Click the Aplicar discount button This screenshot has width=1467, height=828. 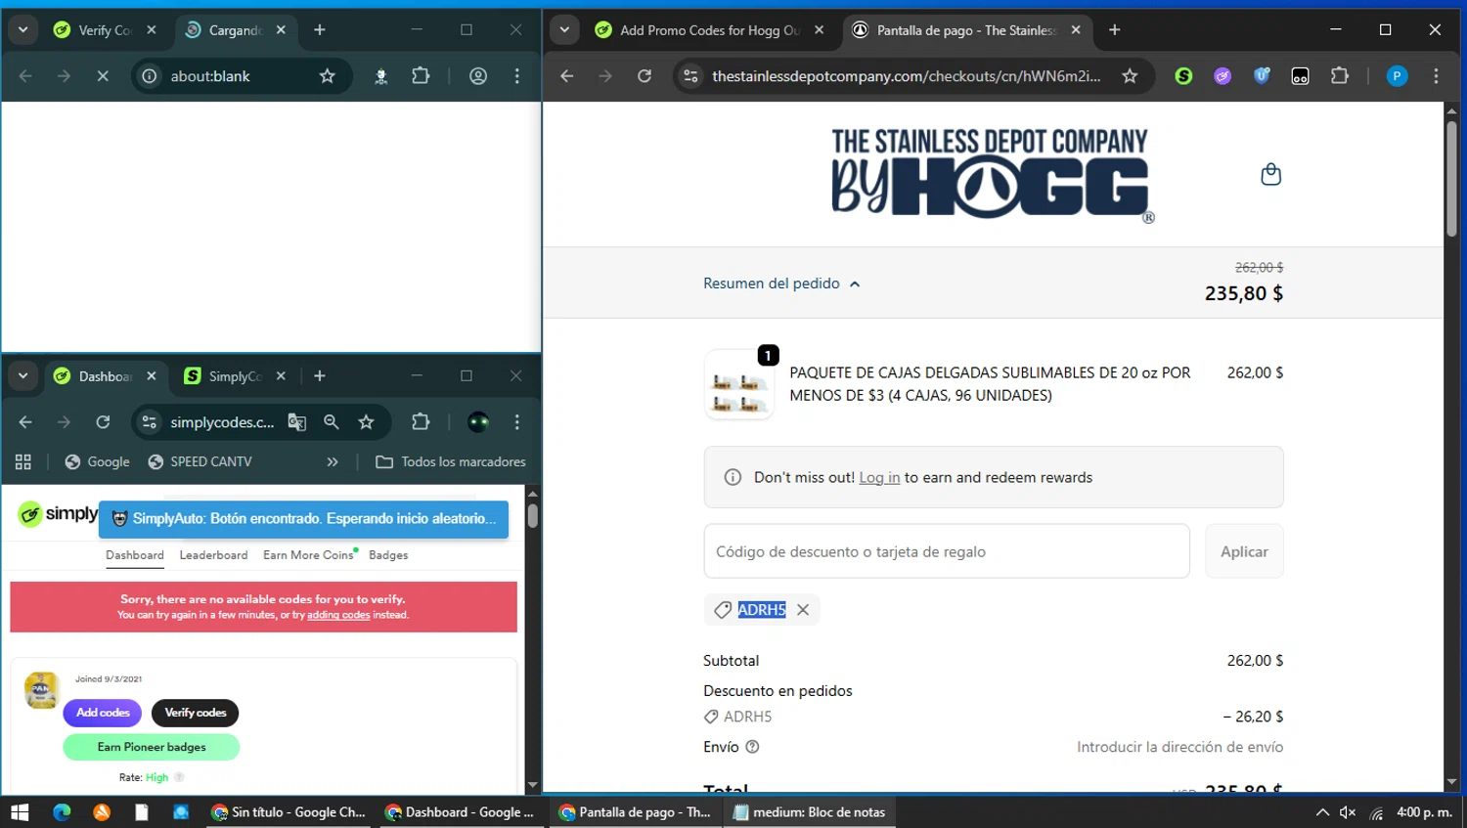[1244, 551]
